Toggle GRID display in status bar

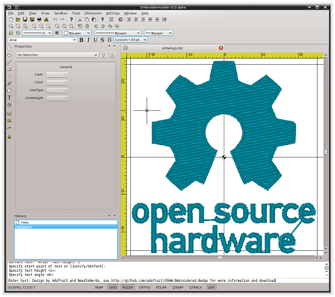(113, 287)
